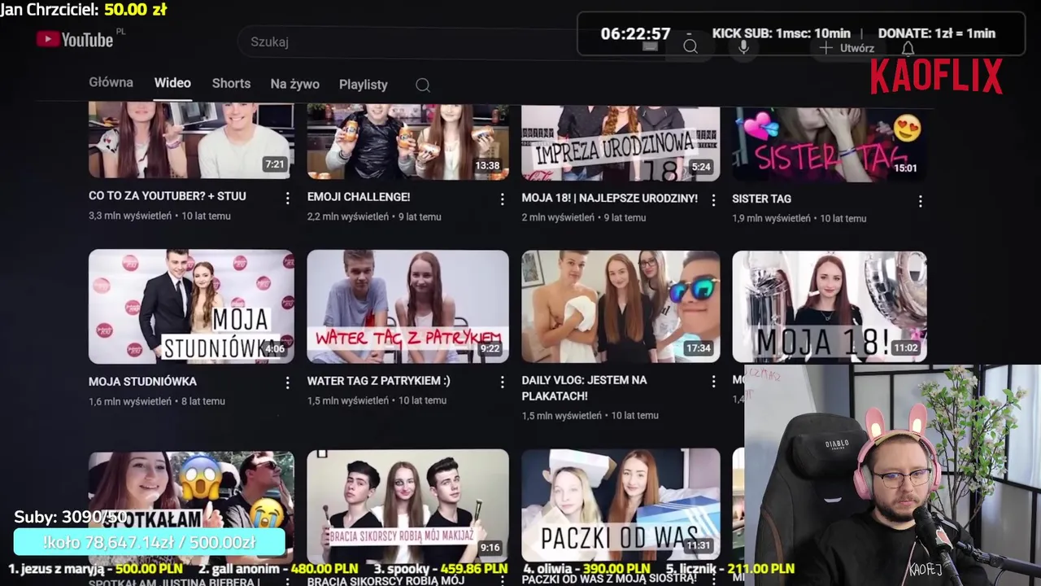Open the EMOJI CHALLENGE video thumbnail
The image size is (1041, 586).
[x=407, y=142]
